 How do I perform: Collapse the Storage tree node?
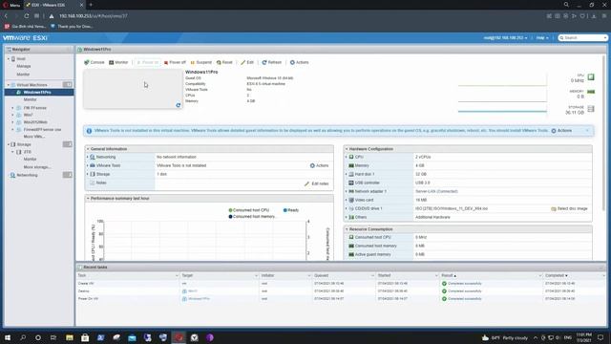click(x=9, y=144)
